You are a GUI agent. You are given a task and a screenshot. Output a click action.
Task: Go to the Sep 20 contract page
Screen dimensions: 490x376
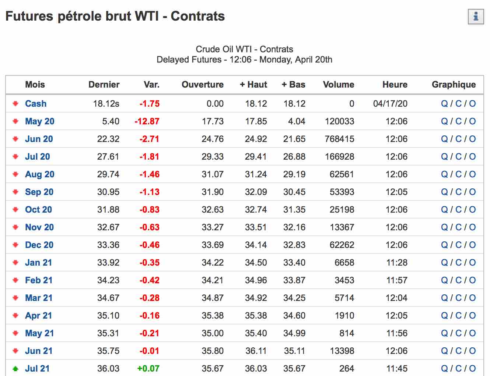tap(39, 192)
